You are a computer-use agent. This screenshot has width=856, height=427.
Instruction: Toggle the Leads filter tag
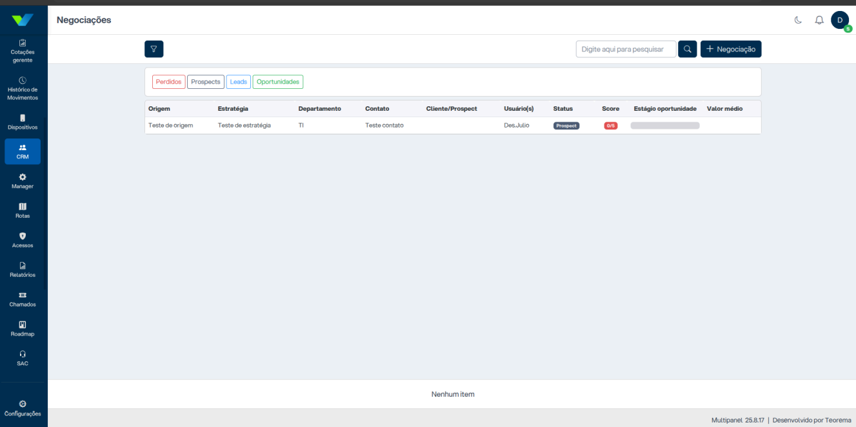(x=239, y=82)
